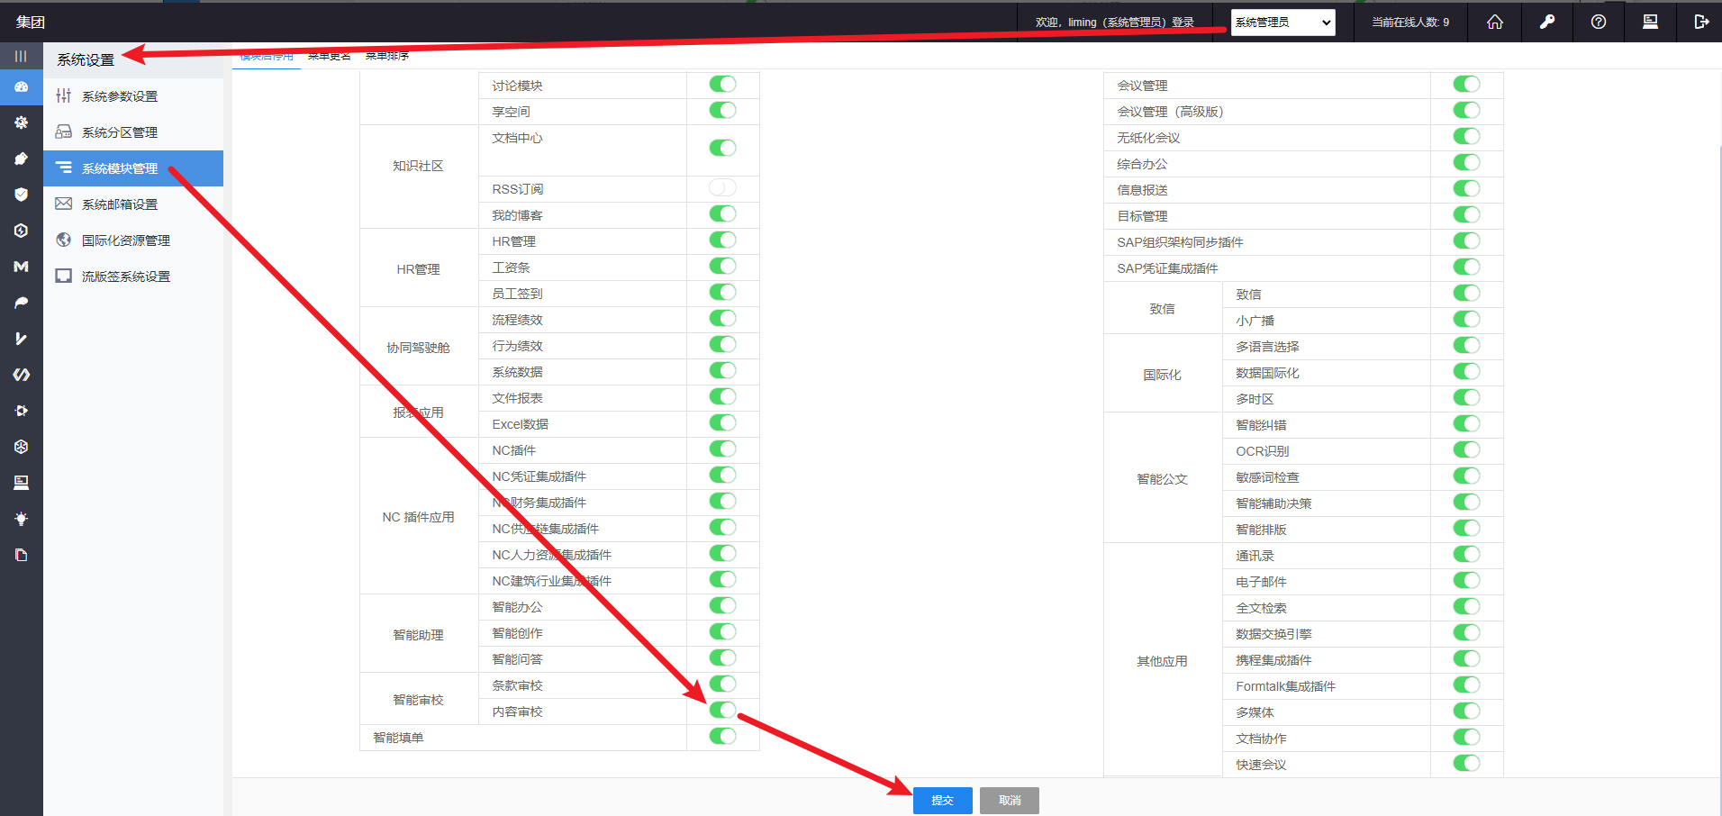Turn off the 智能创作 switch
The height and width of the screenshot is (816, 1722).
722,632
